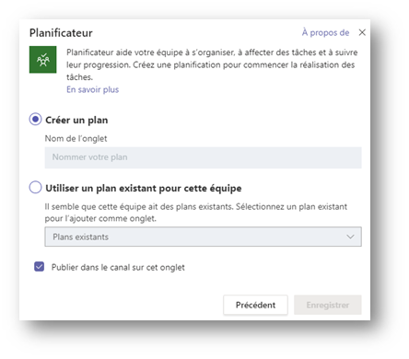This screenshot has width=409, height=359.
Task: Choose the Utiliser un plan existant radio button
Action: point(35,187)
